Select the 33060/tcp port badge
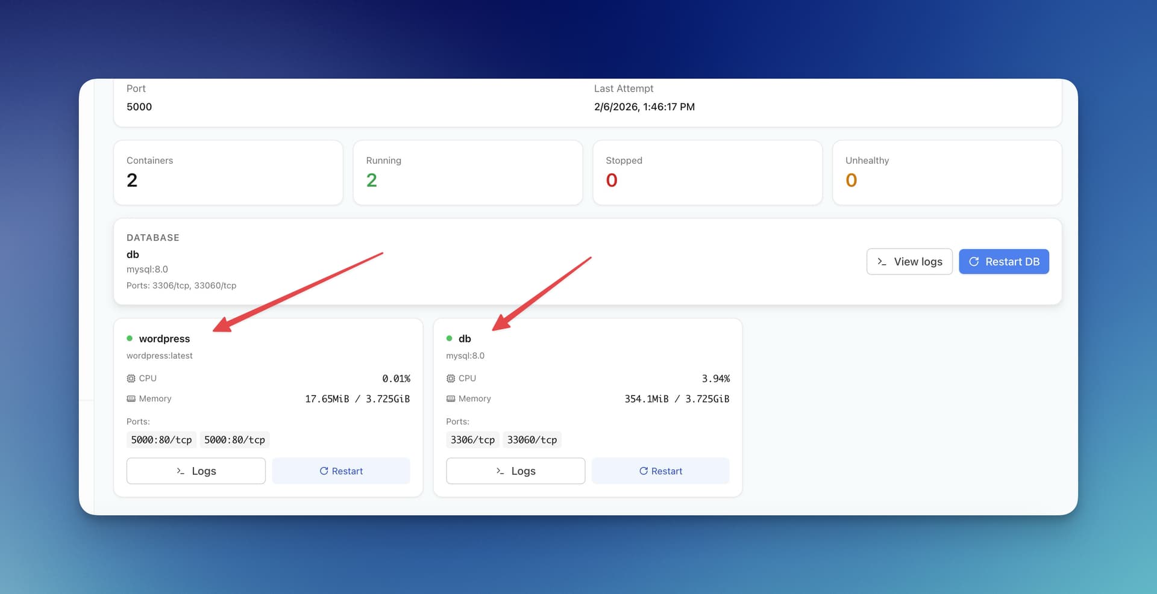The height and width of the screenshot is (594, 1157). (x=532, y=439)
